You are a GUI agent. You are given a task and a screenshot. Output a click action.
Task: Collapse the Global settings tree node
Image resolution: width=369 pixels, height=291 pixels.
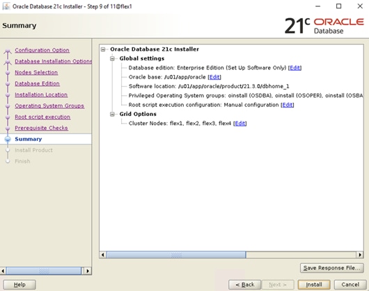[112, 58]
